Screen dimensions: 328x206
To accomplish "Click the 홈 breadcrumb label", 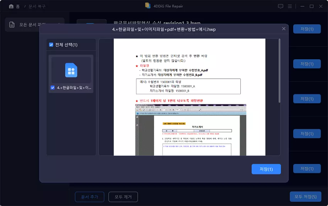I will point(18,7).
